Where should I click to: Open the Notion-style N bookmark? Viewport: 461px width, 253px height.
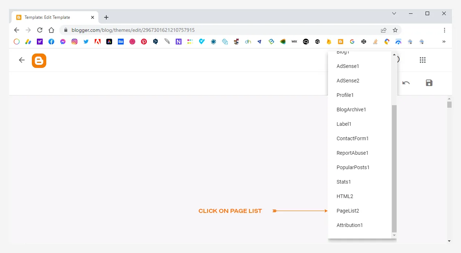pos(179,42)
